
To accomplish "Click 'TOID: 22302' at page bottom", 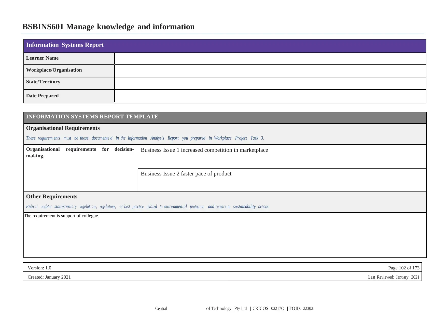I will pyautogui.click(x=301, y=308).
